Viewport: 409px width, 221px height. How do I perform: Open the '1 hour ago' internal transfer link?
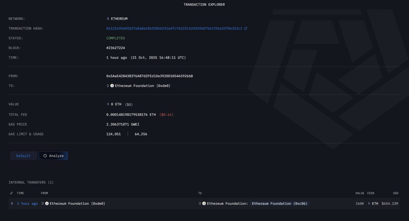coord(27,204)
